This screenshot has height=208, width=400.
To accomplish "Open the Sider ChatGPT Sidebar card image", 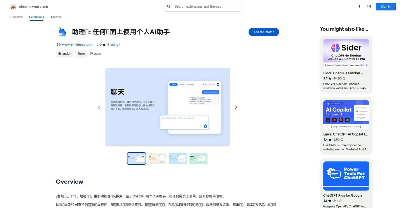I will (x=346, y=54).
